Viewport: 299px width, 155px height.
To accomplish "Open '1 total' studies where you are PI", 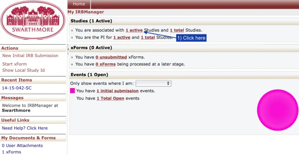I will point(148,37).
